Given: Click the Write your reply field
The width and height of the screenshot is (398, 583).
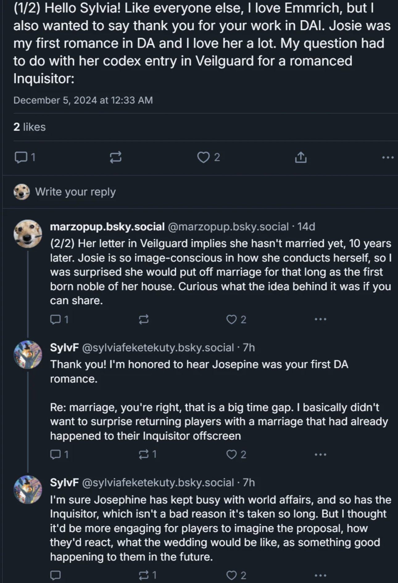Looking at the screenshot, I should pos(75,192).
